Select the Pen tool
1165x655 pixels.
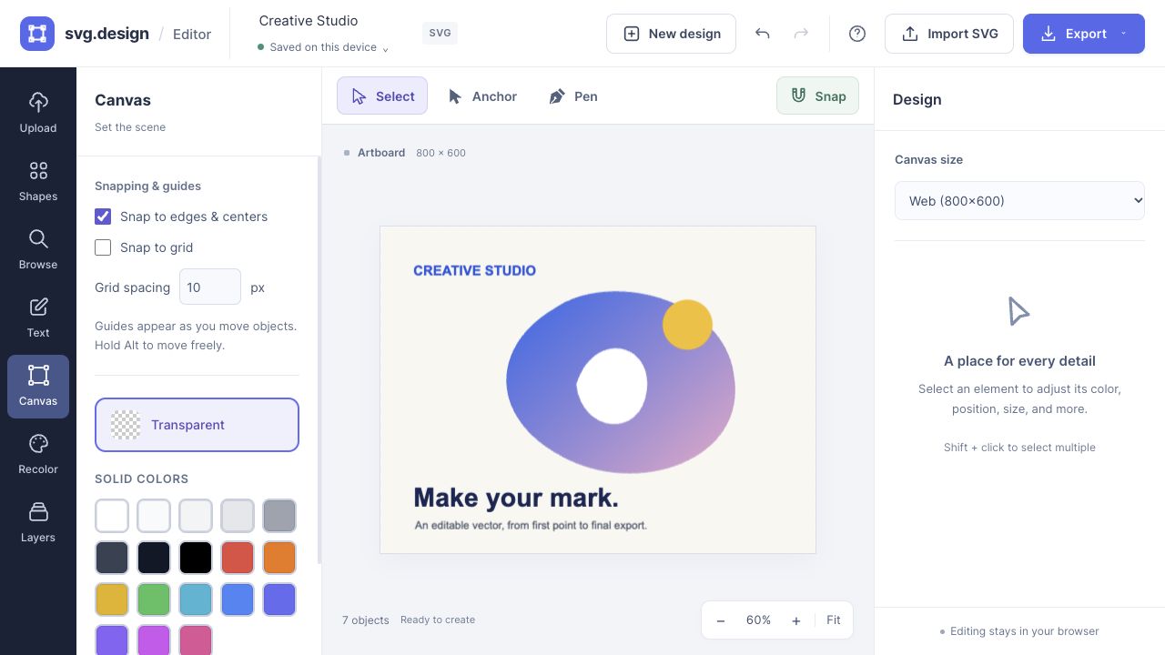point(573,96)
